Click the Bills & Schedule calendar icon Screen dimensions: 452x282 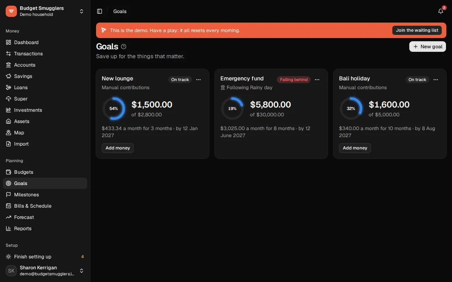pyautogui.click(x=8, y=206)
